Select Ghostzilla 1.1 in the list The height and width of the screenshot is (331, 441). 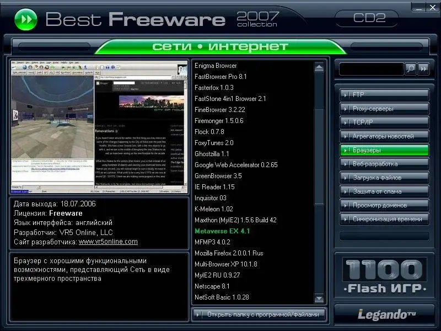[212, 154]
